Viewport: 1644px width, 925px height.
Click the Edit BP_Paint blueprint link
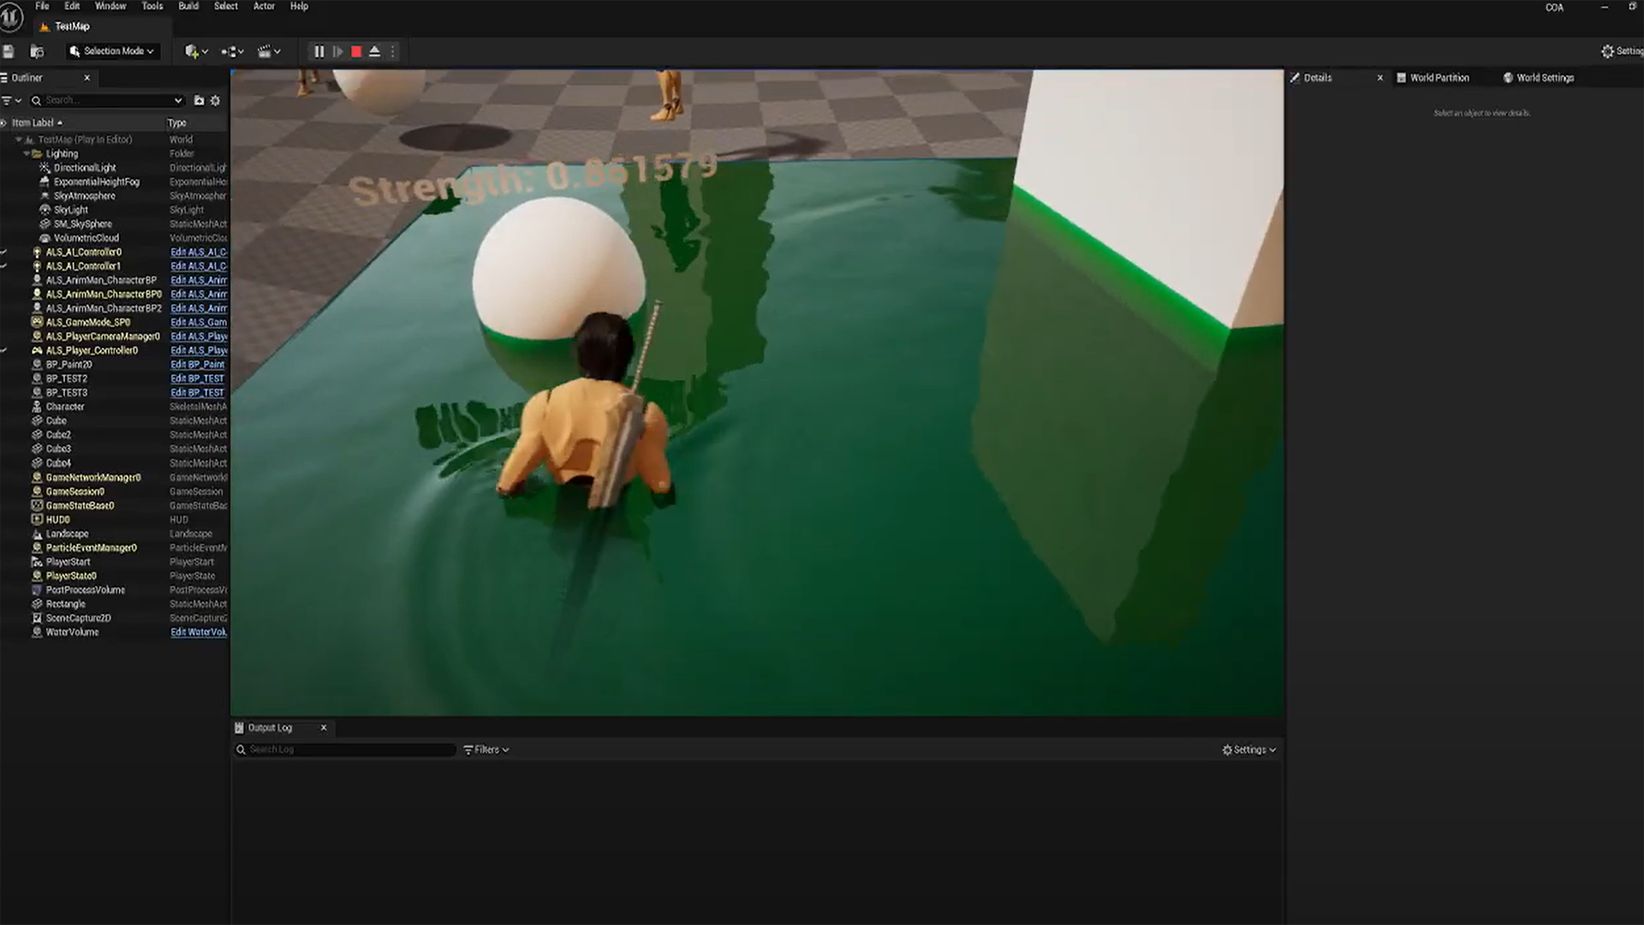[x=197, y=365]
